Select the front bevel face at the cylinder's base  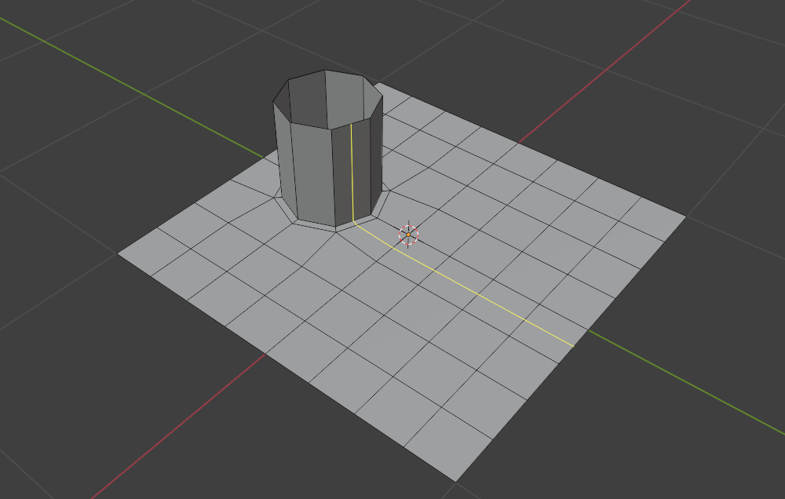pyautogui.click(x=316, y=224)
